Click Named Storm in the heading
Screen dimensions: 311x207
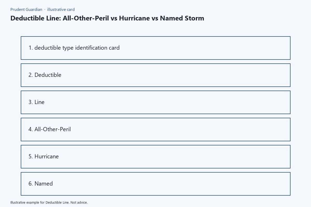(182, 18)
